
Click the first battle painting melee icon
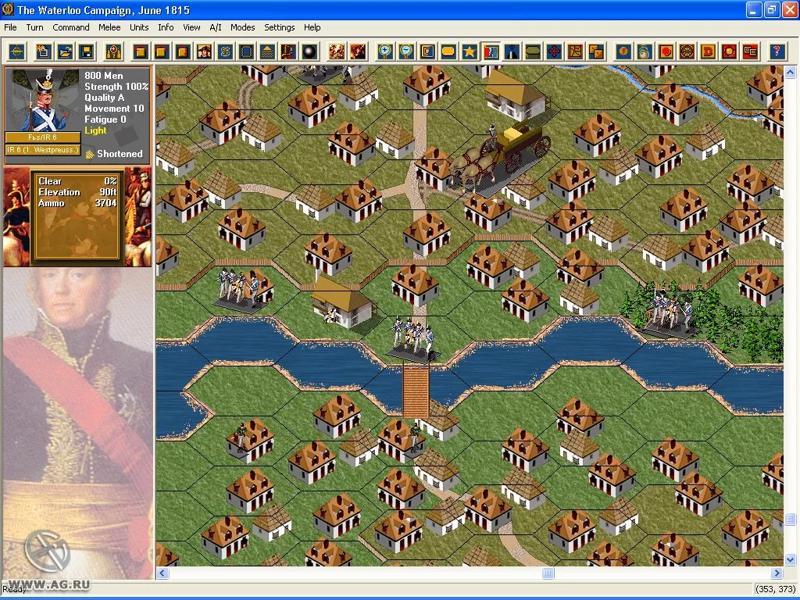click(x=337, y=52)
